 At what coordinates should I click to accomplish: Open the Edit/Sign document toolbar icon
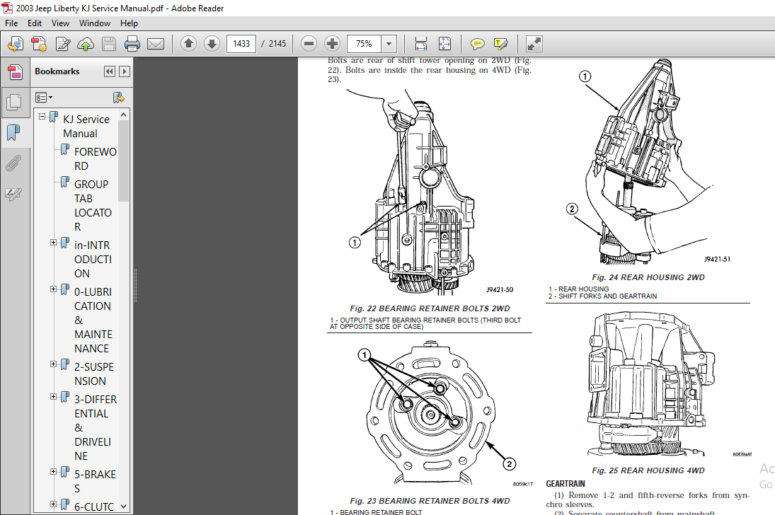[x=63, y=44]
